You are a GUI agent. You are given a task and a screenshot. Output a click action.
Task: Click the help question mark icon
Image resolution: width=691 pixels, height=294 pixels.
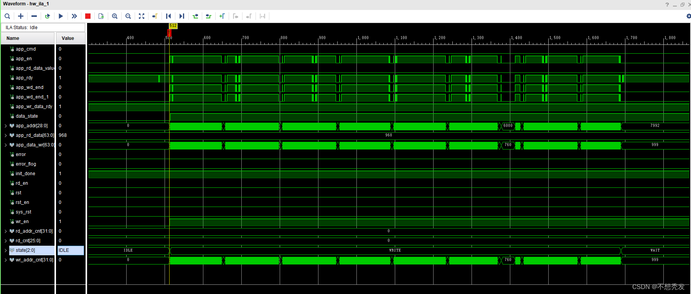[667, 5]
